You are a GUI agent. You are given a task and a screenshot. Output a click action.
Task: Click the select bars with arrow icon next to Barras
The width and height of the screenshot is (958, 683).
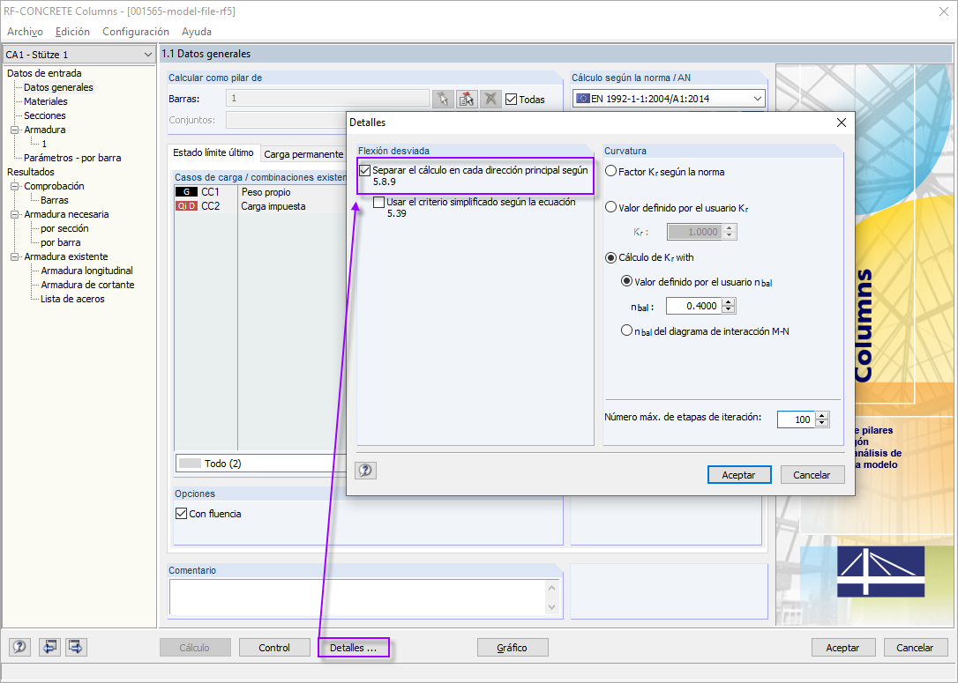tap(466, 99)
